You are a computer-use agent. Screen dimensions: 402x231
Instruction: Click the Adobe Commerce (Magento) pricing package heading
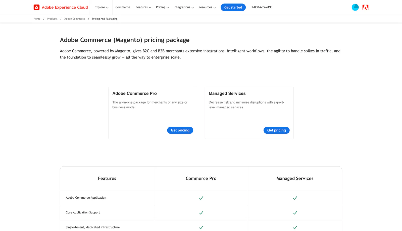(125, 40)
